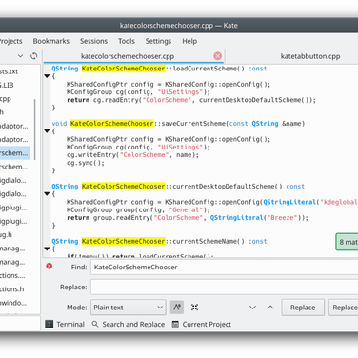The height and width of the screenshot is (358, 358).
Task: Click highlighted KateColorSchemeChooser in saveCurrentScheme line
Action: (112, 124)
